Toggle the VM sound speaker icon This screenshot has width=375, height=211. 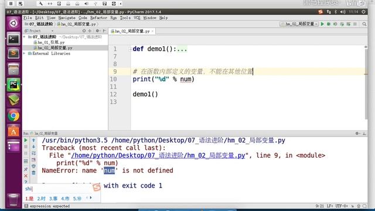[86, 4]
